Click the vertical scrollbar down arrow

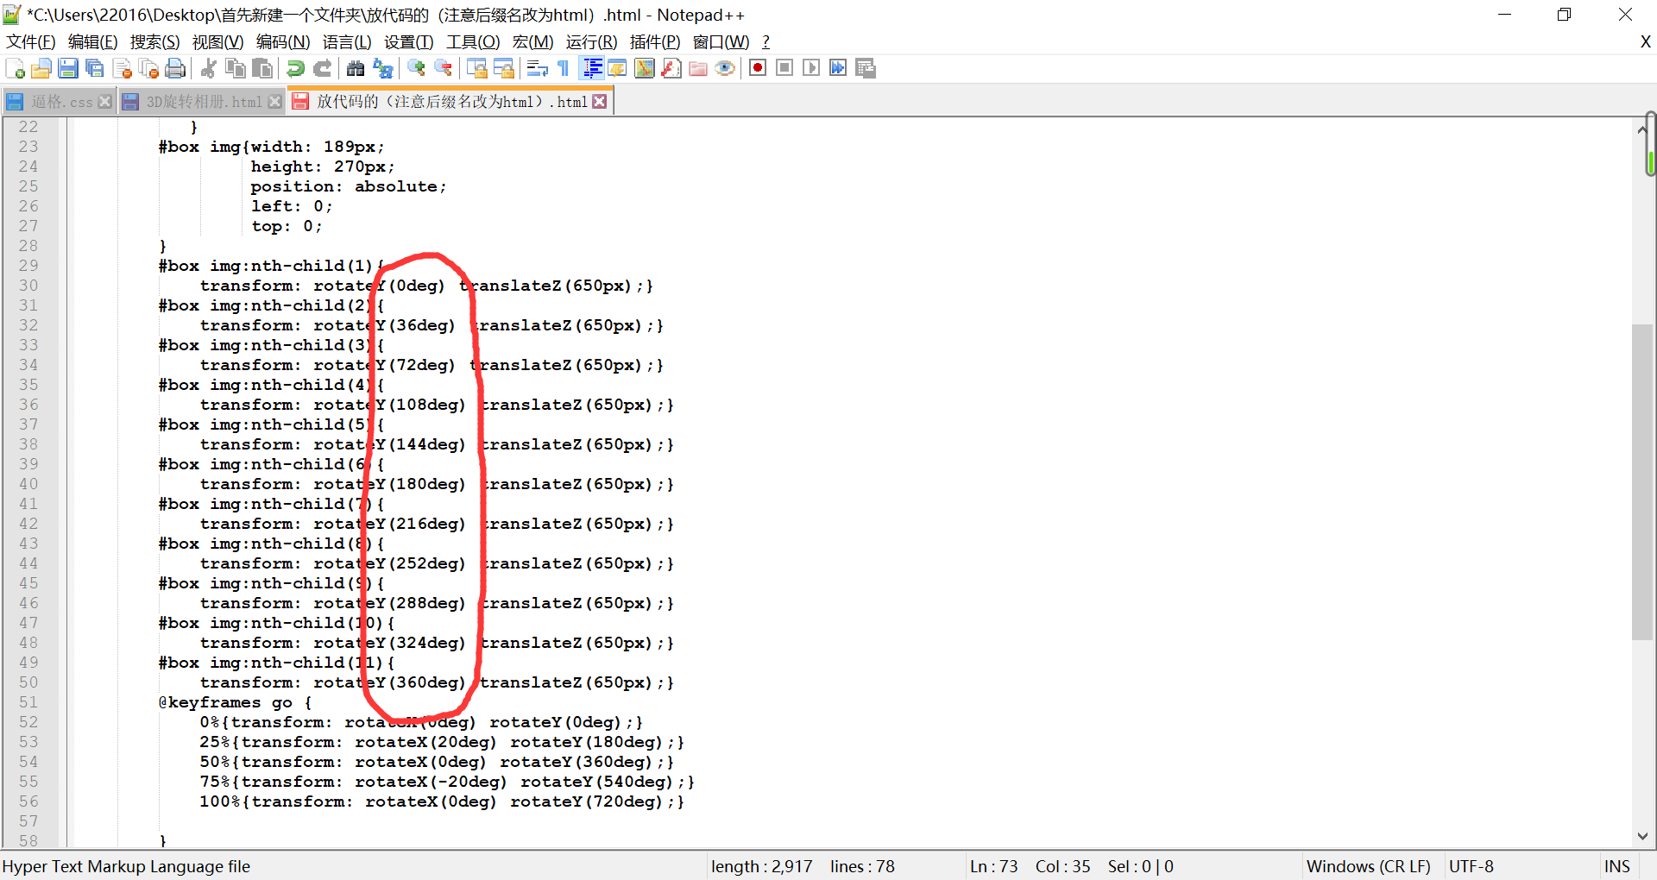pyautogui.click(x=1641, y=835)
